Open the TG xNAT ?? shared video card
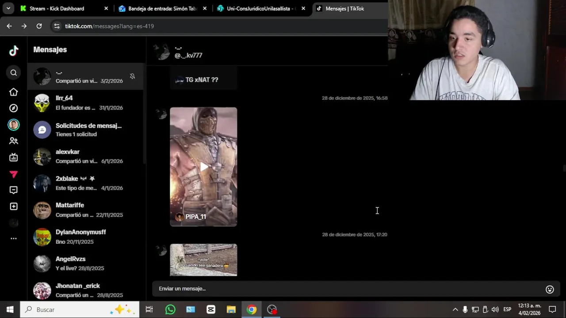 pos(203,79)
